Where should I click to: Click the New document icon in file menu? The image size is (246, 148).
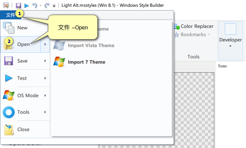[x=9, y=28]
